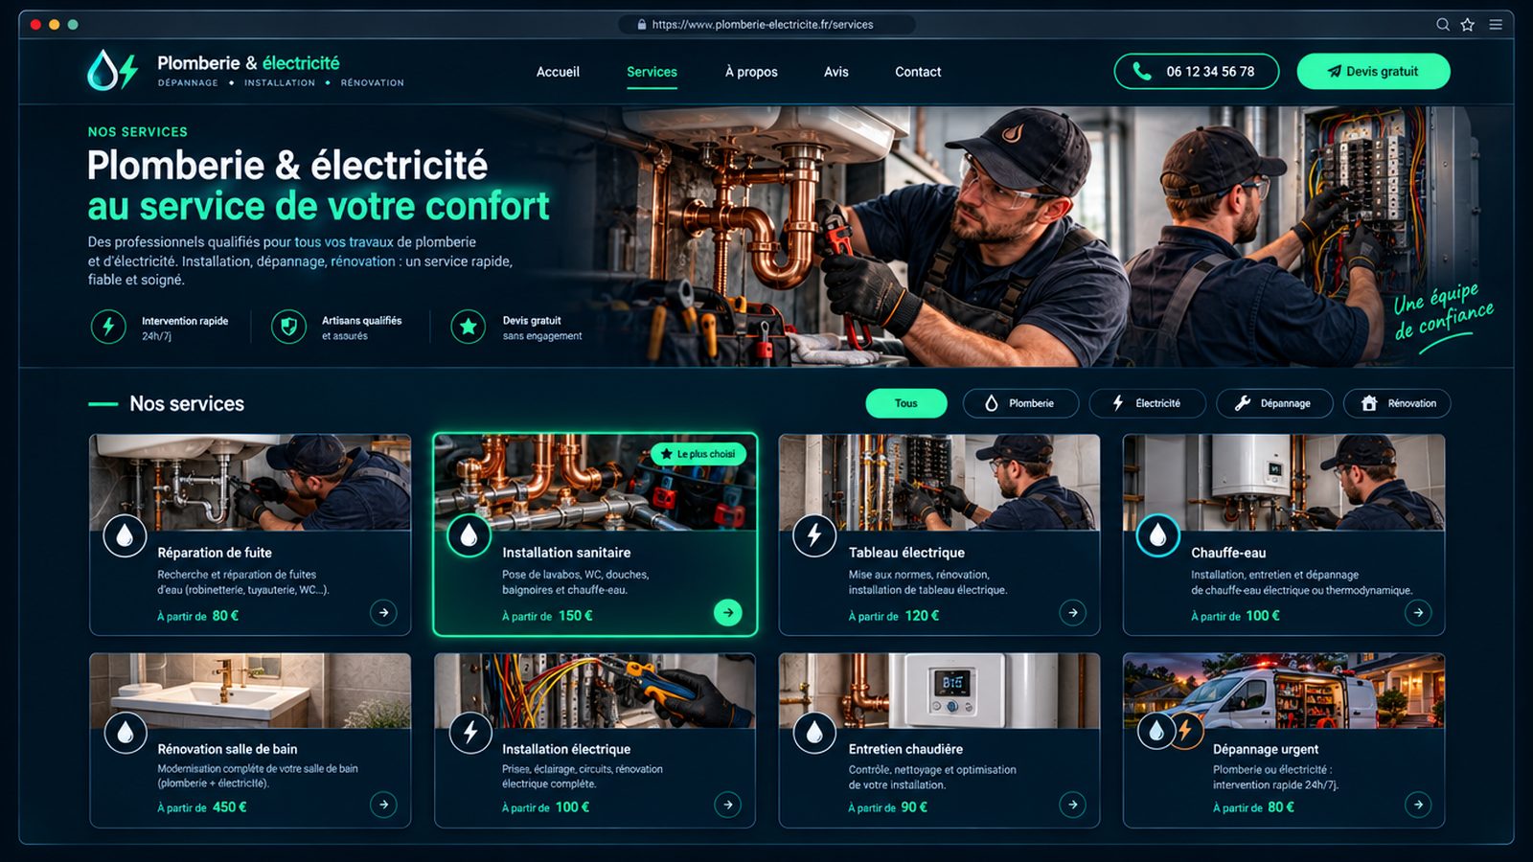Open the À propos page
1533x862 pixels.
pos(751,72)
